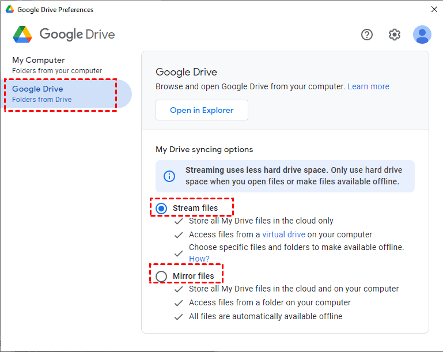Image resolution: width=443 pixels, height=352 pixels.
Task: Follow the Learn more link
Action: point(368,86)
